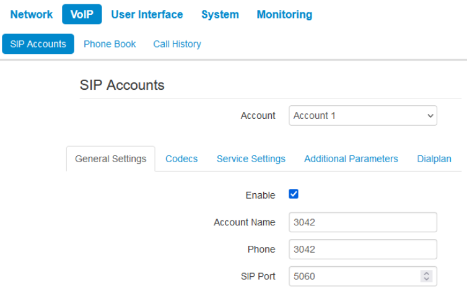Open the User Interface menu
Screen dimensions: 467x291
(147, 14)
